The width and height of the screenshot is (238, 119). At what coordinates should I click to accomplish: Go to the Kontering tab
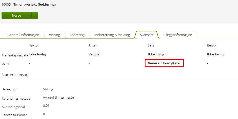(x=77, y=35)
